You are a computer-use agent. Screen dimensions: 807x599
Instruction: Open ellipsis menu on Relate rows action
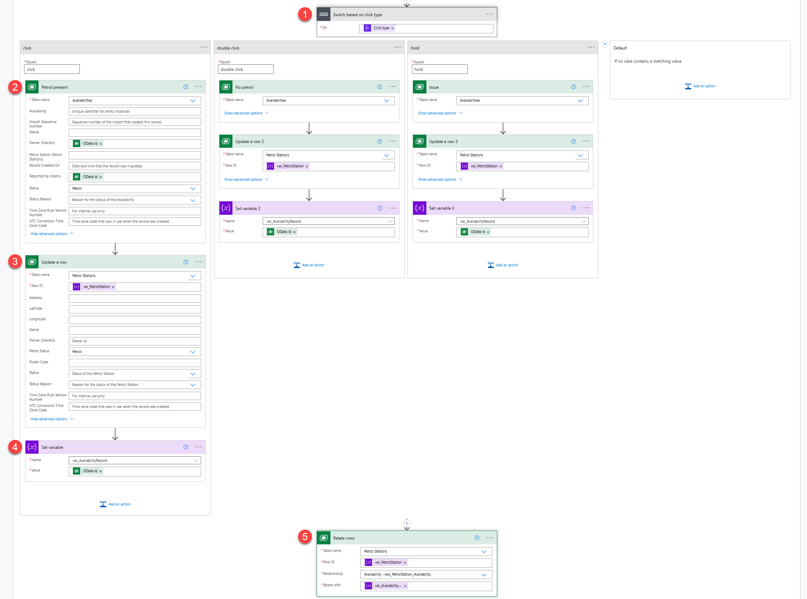[489, 538]
